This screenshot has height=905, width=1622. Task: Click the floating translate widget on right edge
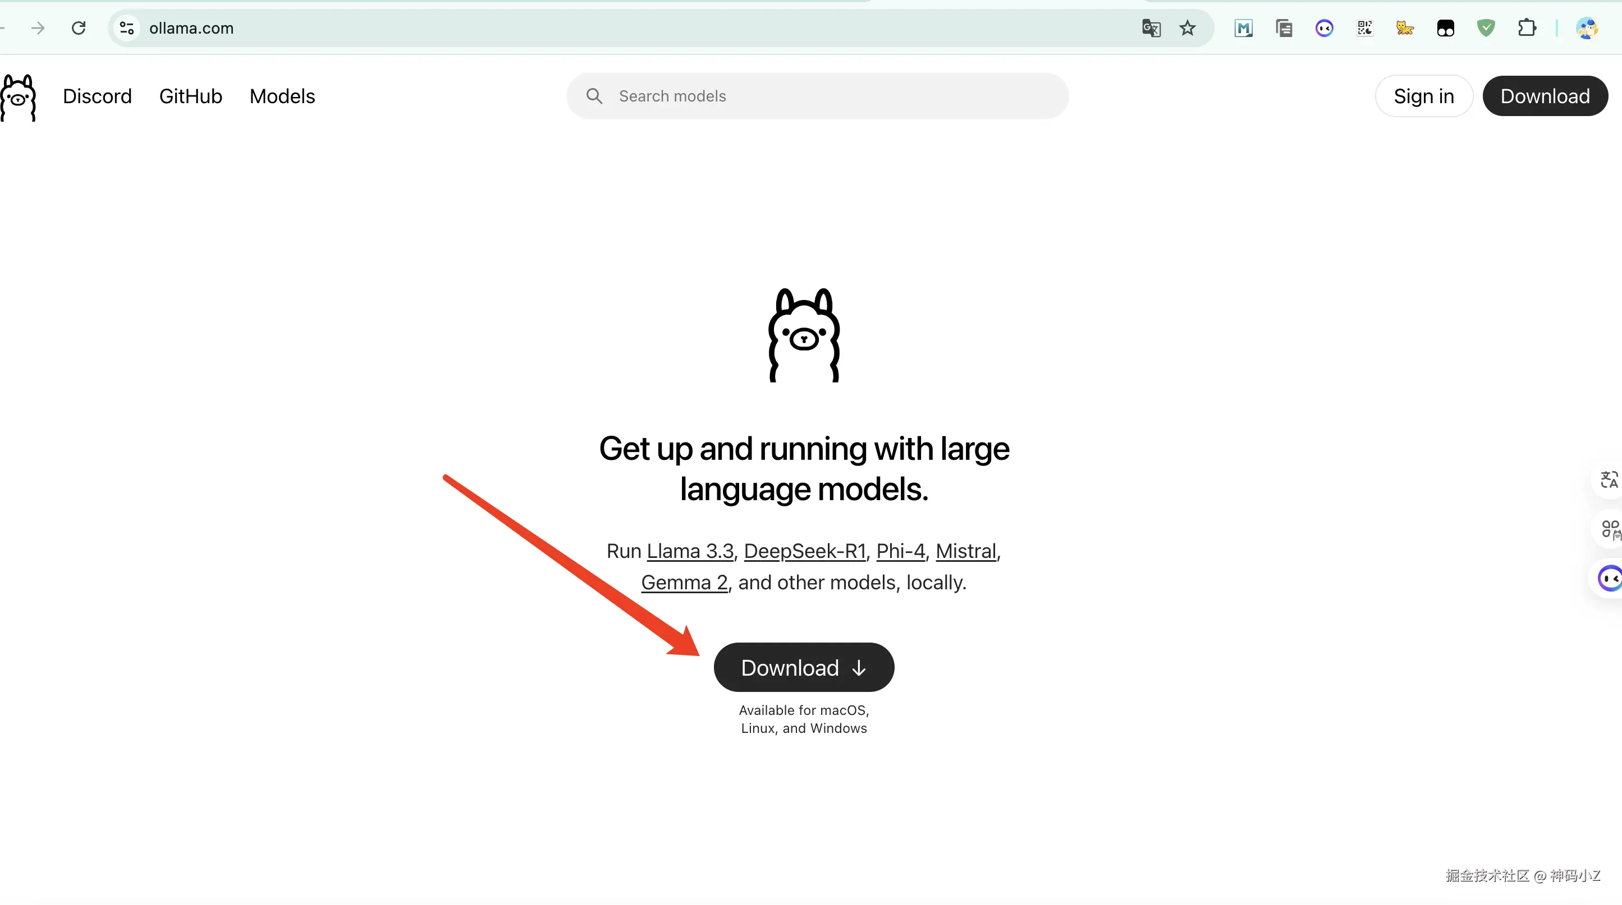[x=1609, y=480]
